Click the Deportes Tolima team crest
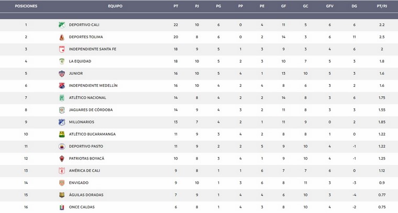The width and height of the screenshot is (398, 213). click(61, 37)
